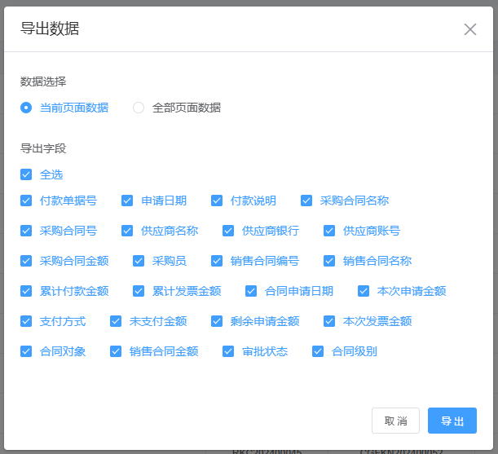
Task: Toggle the 供应商账号 checkbox
Action: [x=329, y=231]
